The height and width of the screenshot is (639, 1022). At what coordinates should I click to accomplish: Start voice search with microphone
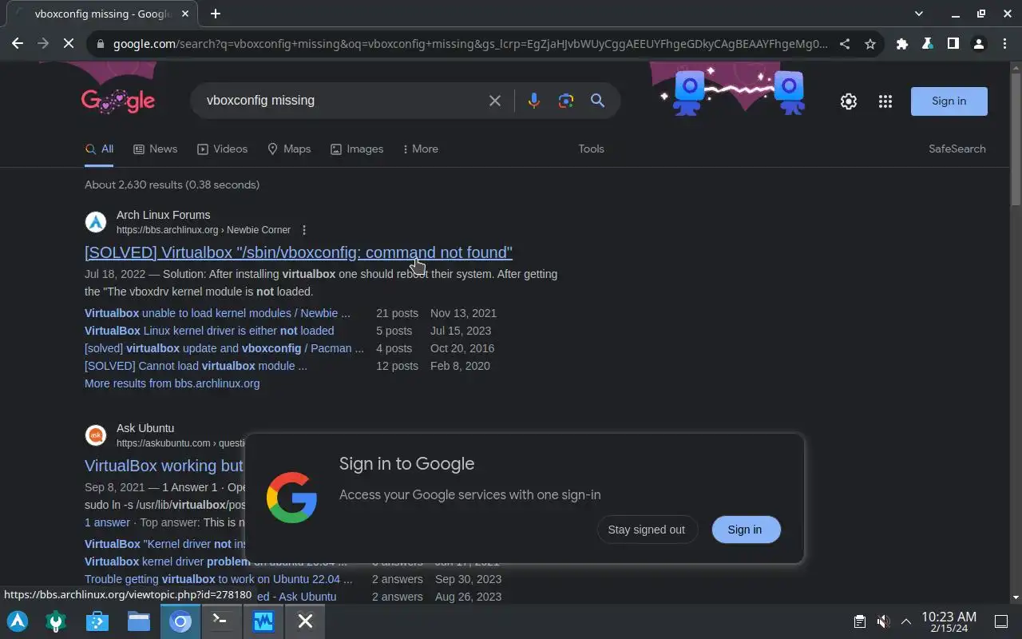534,101
